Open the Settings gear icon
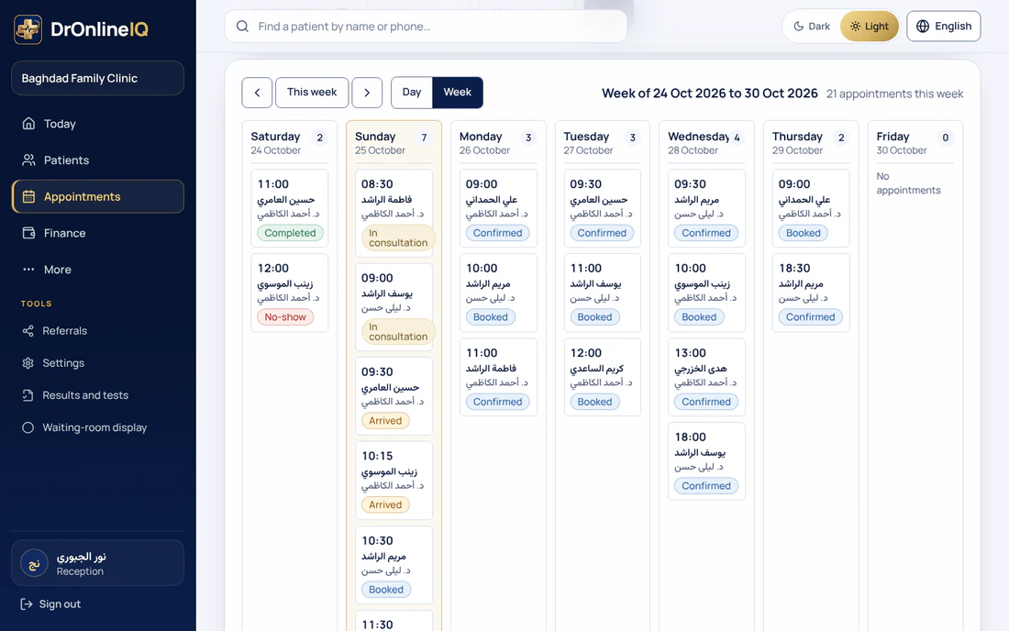This screenshot has height=631, width=1009. [x=28, y=363]
